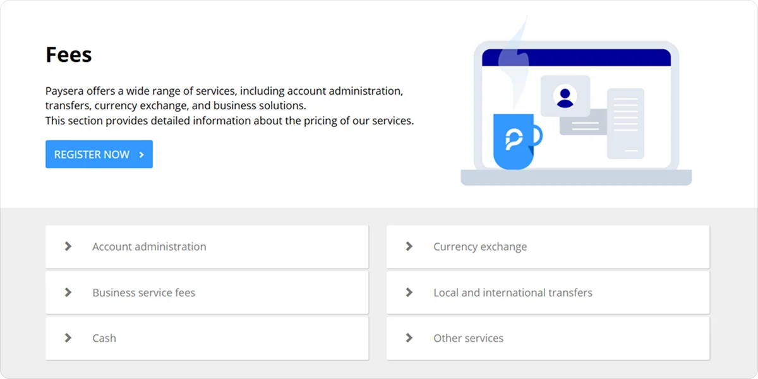Click the user avatar icon in illustration

(x=565, y=96)
